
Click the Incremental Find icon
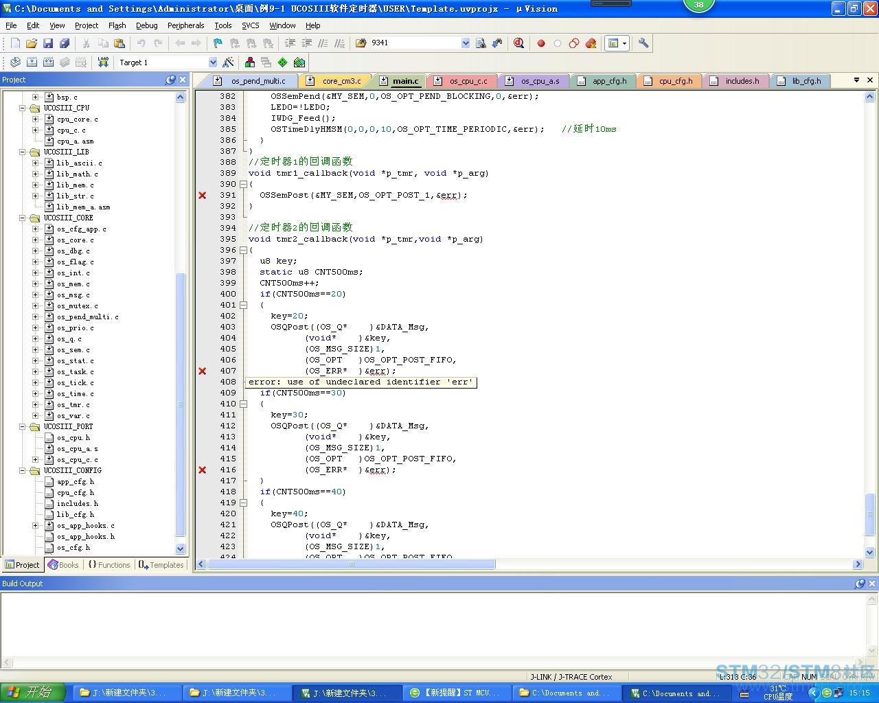(497, 43)
